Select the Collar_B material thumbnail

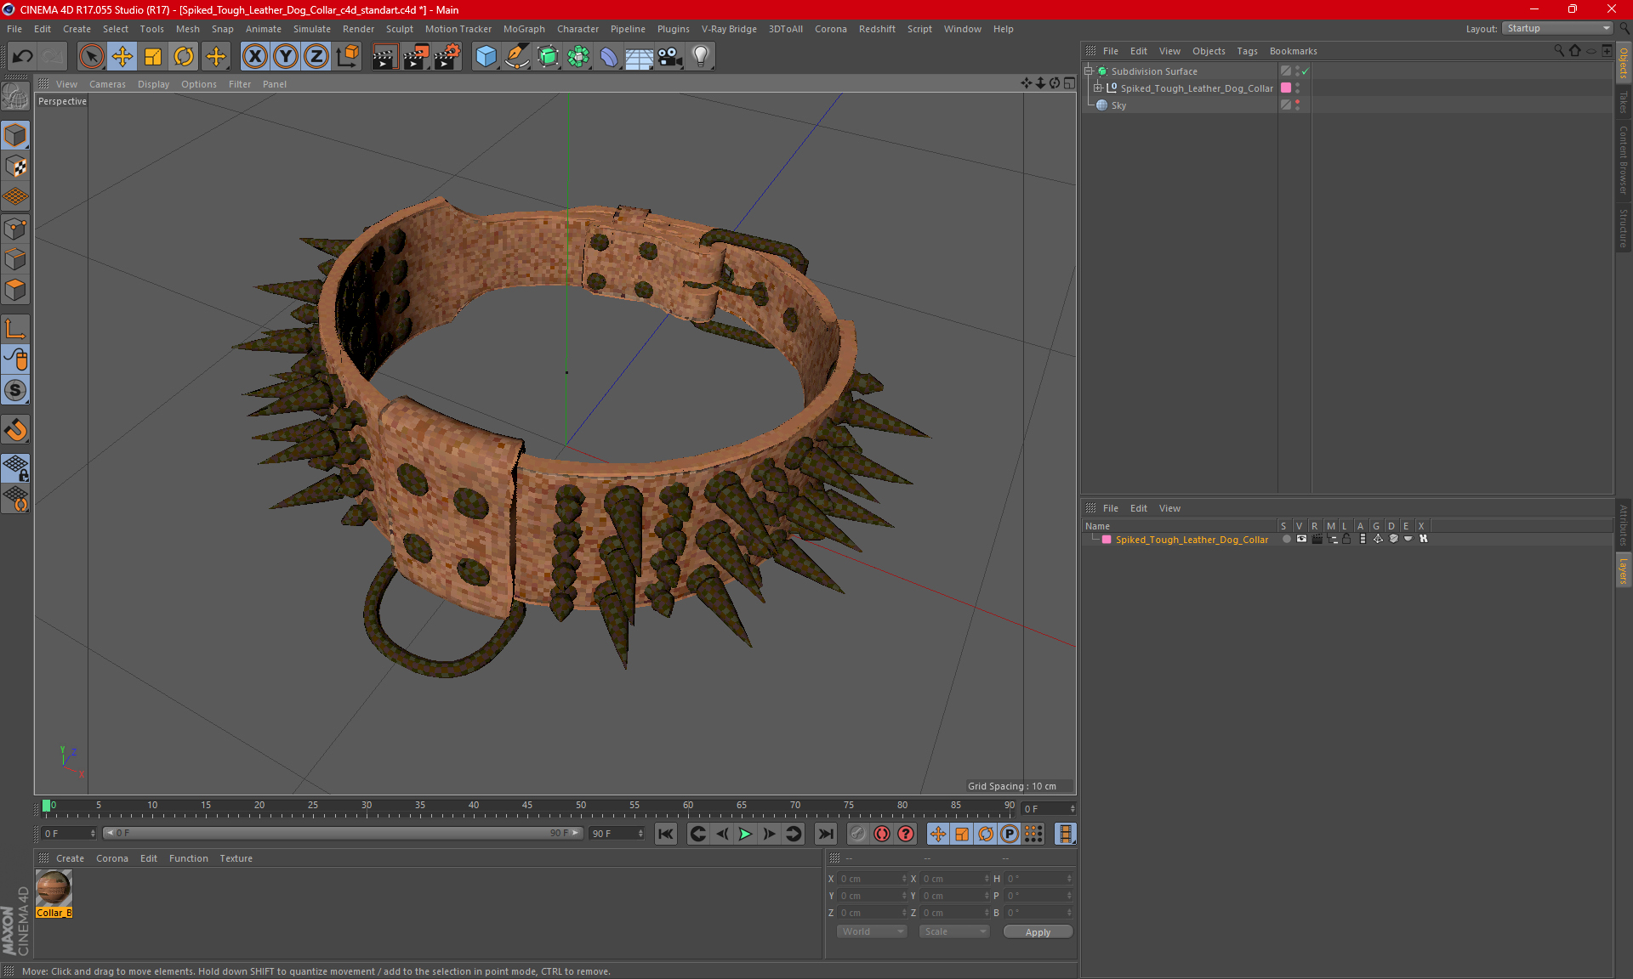[x=54, y=889]
